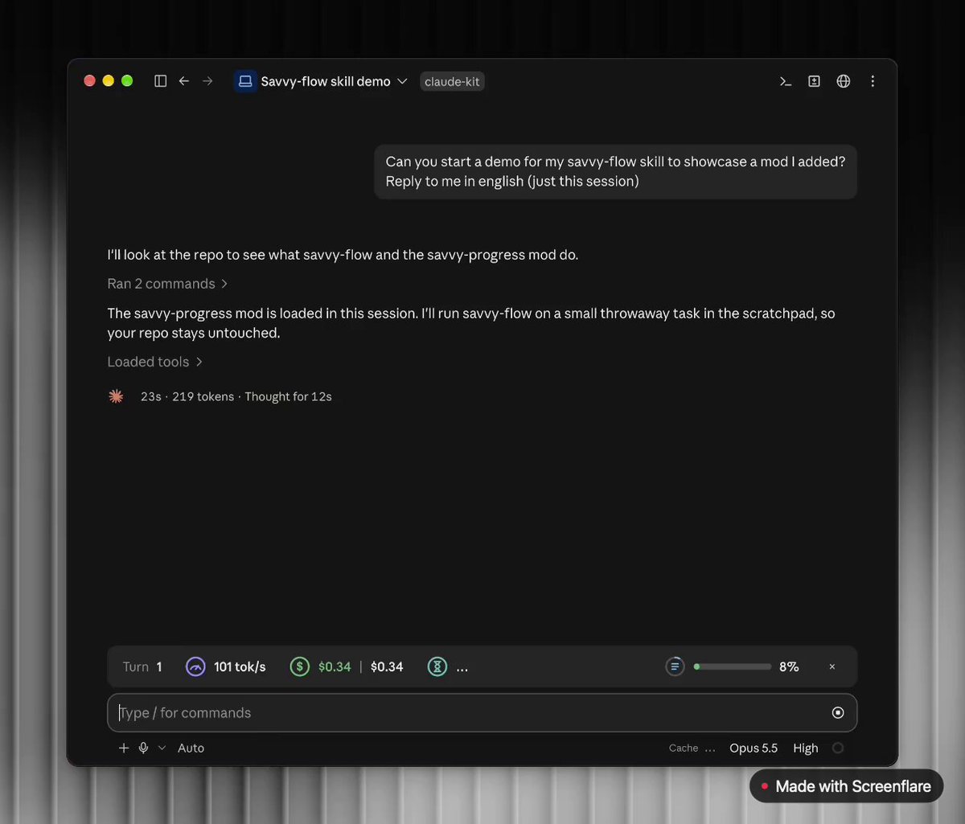Open the terminal panel icon
The width and height of the screenshot is (965, 824).
tap(786, 81)
